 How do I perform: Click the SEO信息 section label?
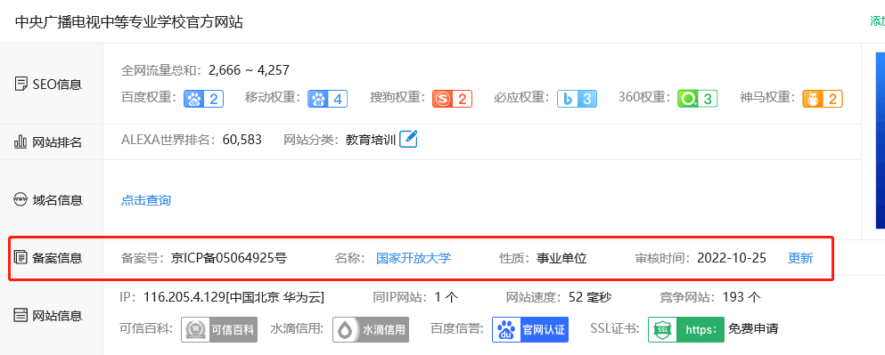[57, 85]
